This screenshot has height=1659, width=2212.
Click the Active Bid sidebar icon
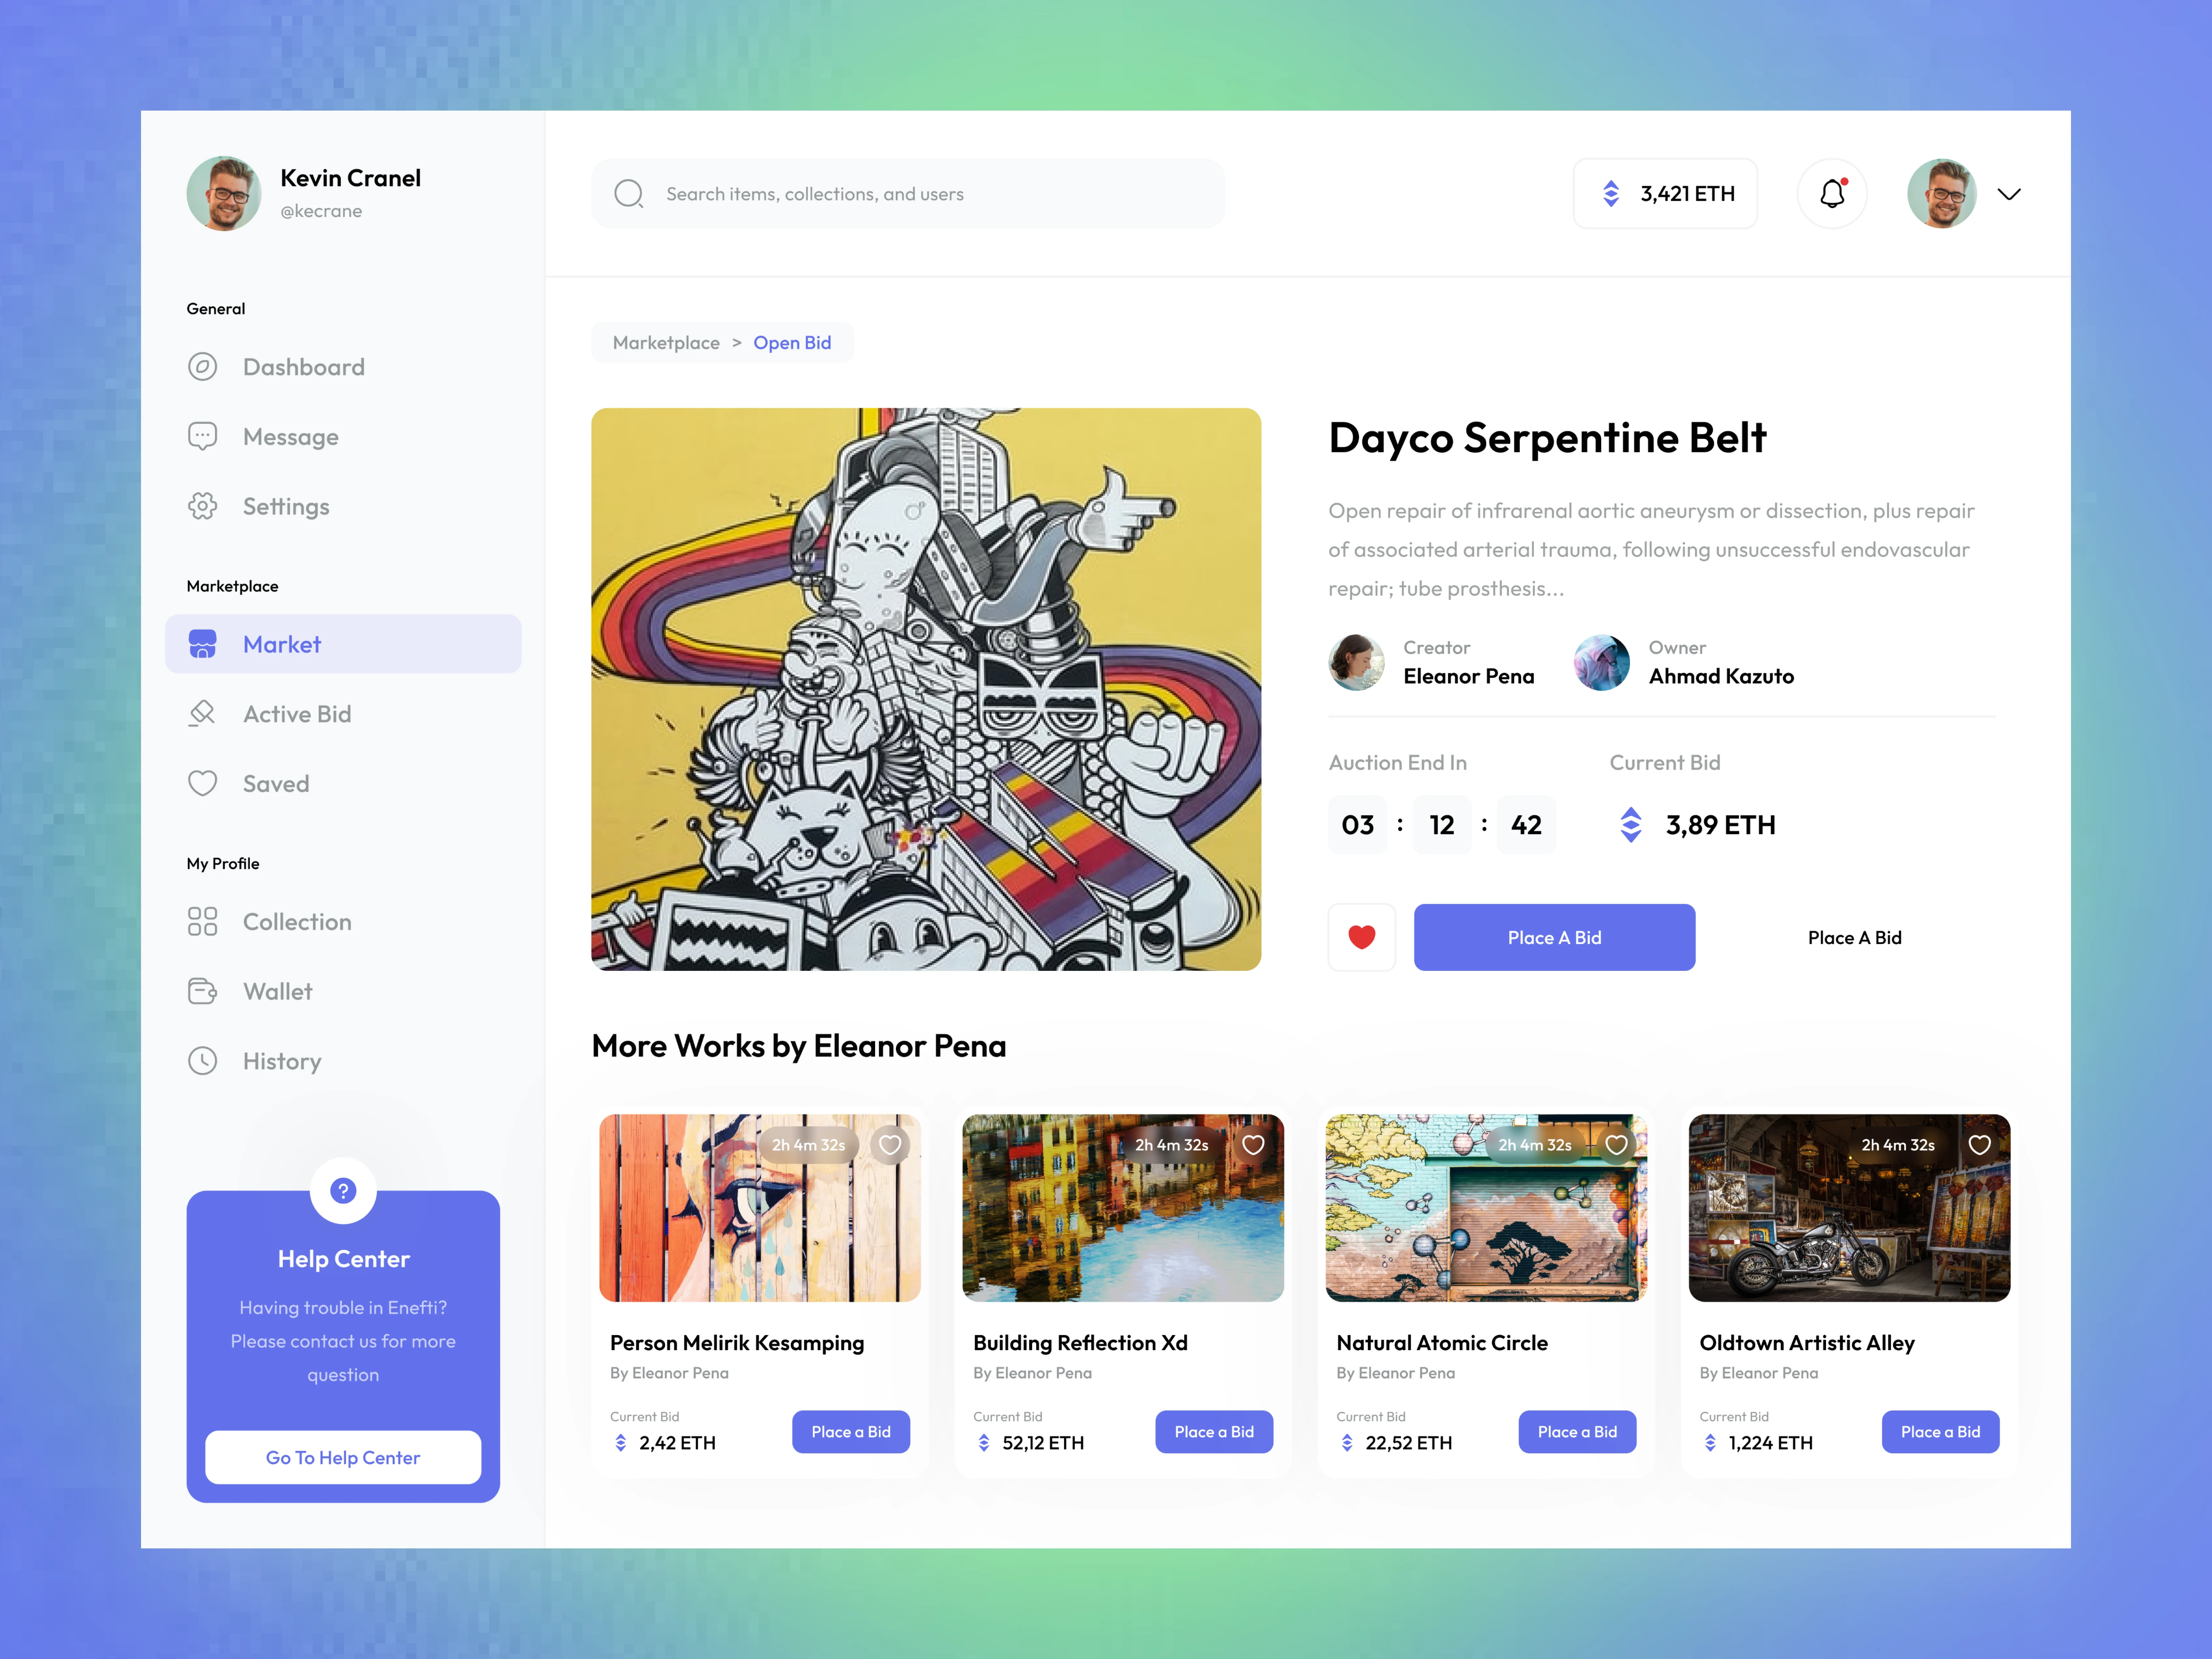tap(203, 713)
